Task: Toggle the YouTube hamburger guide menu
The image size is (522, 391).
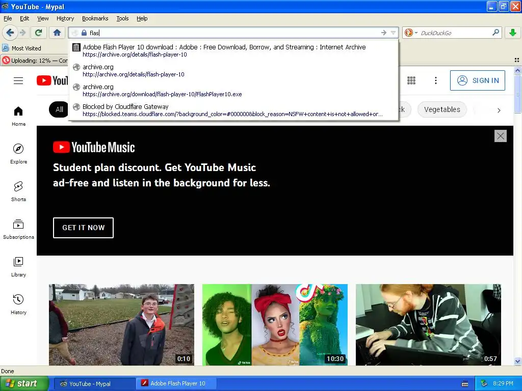Action: coord(18,80)
